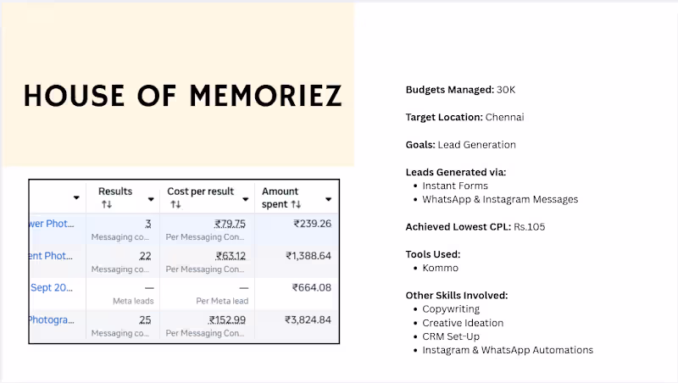Open the 'wer Phot...' campaign link
The height and width of the screenshot is (383, 678).
52,224
